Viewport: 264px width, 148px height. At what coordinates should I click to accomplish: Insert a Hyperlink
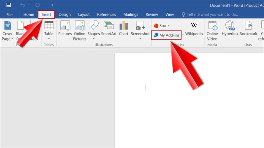click(230, 28)
